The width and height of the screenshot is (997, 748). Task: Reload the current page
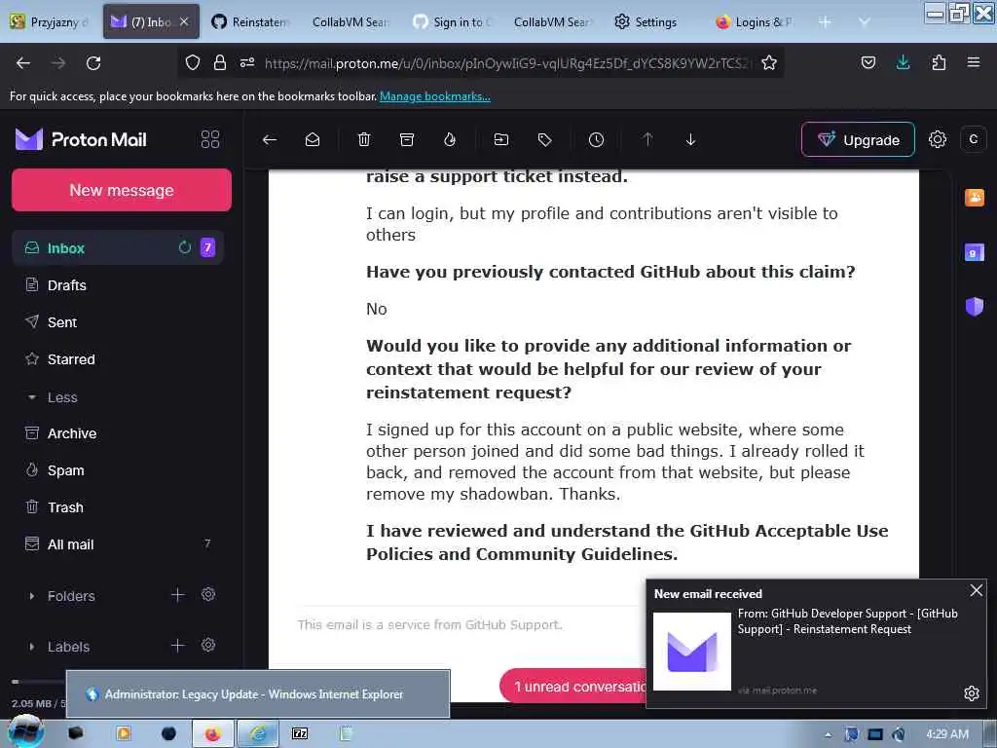click(x=93, y=63)
